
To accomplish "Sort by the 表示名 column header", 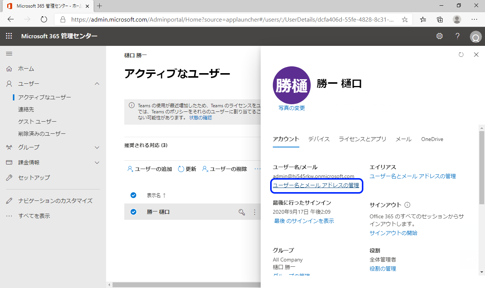I will [156, 196].
